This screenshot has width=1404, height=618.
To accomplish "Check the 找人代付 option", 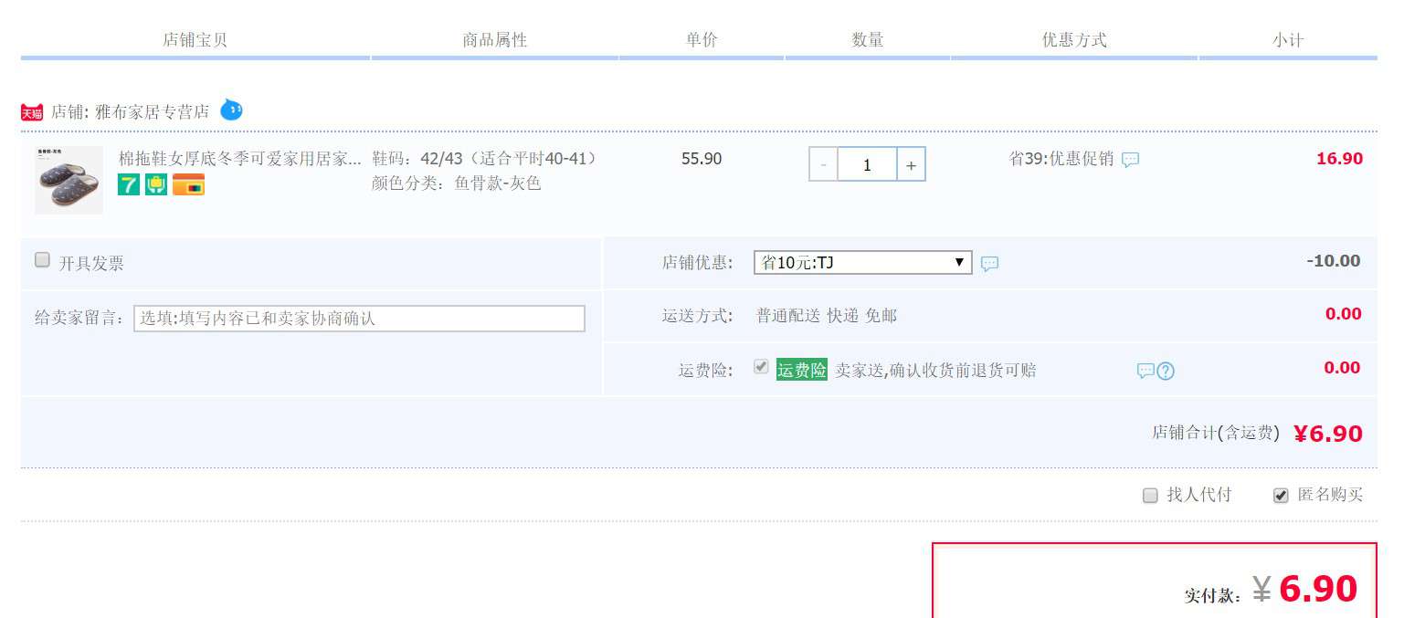I will tap(1150, 495).
